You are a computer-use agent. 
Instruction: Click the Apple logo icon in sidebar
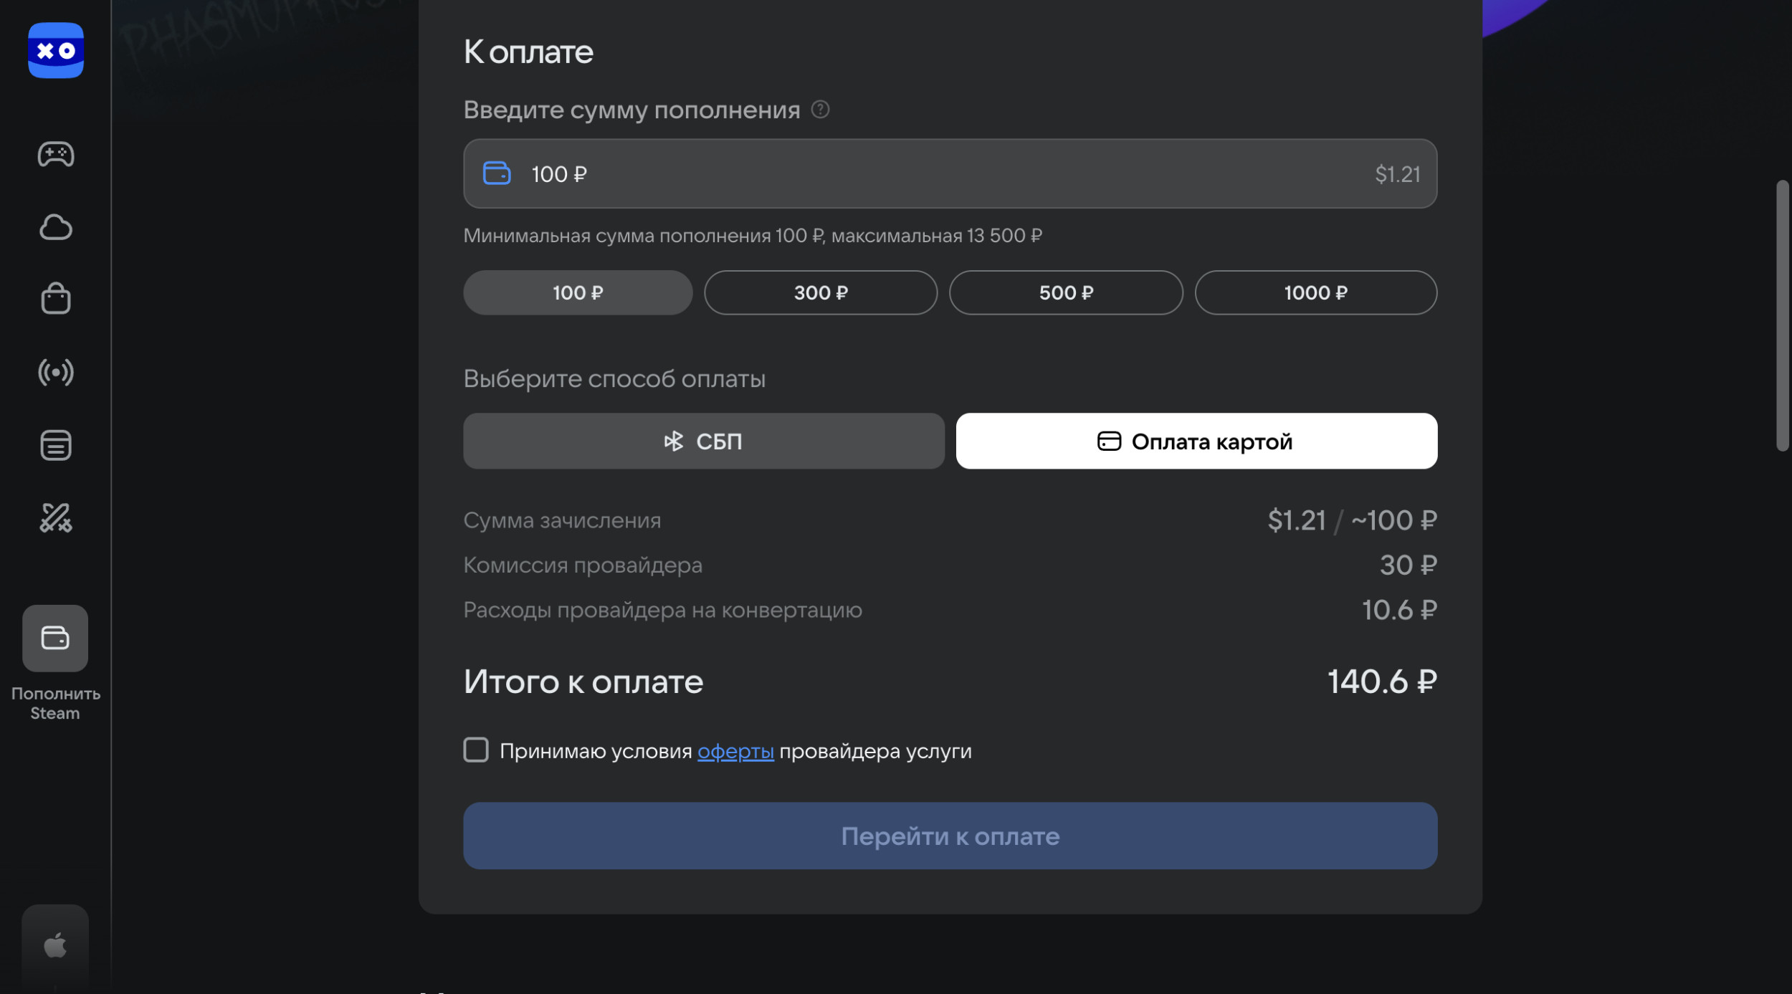click(x=55, y=945)
